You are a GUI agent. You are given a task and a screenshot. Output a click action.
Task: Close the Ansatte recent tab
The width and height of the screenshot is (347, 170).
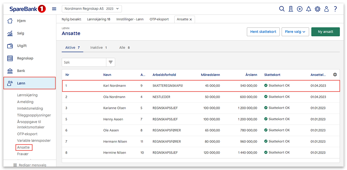[191, 19]
